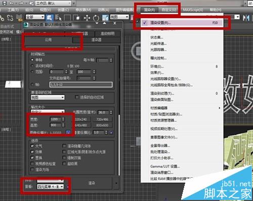Toggle Effects (效果) checkbox
Viewport: 253px width, 201px height.
(x=32, y=152)
